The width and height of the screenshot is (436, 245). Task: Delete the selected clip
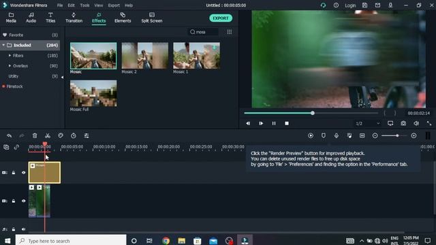(35, 135)
